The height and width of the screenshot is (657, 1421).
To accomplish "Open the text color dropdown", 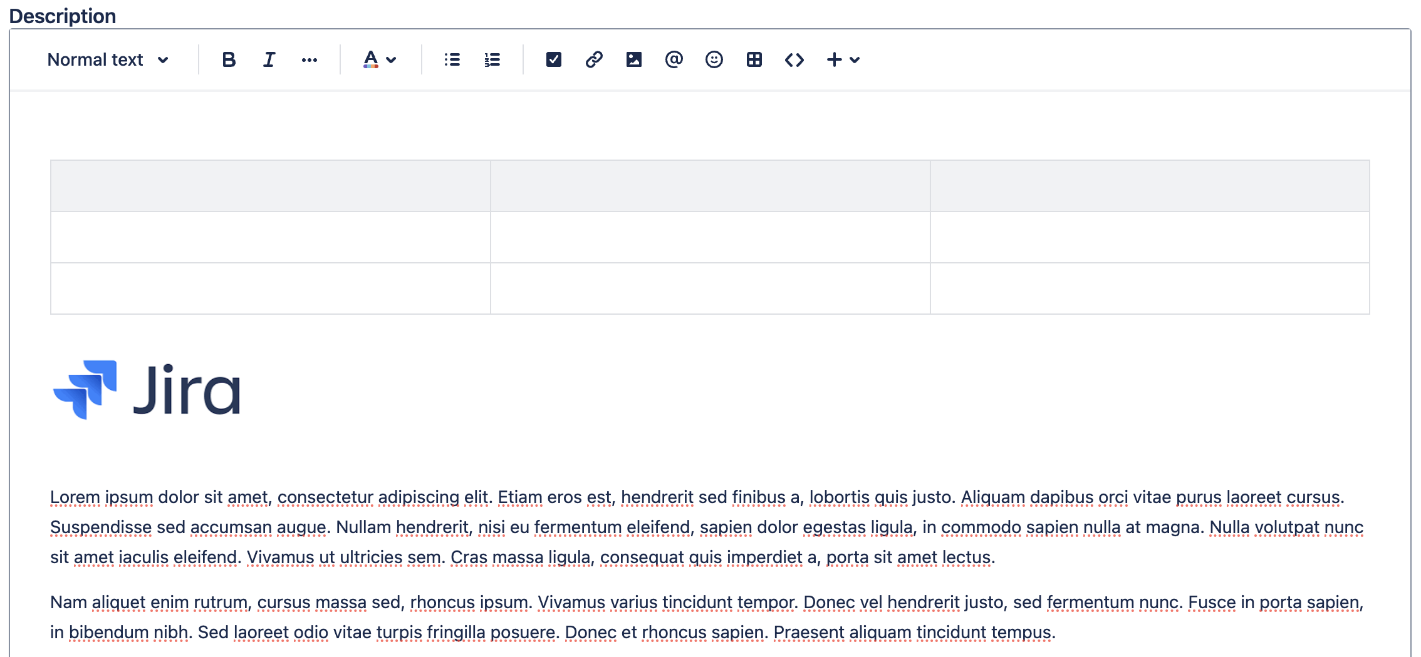I will (x=379, y=60).
